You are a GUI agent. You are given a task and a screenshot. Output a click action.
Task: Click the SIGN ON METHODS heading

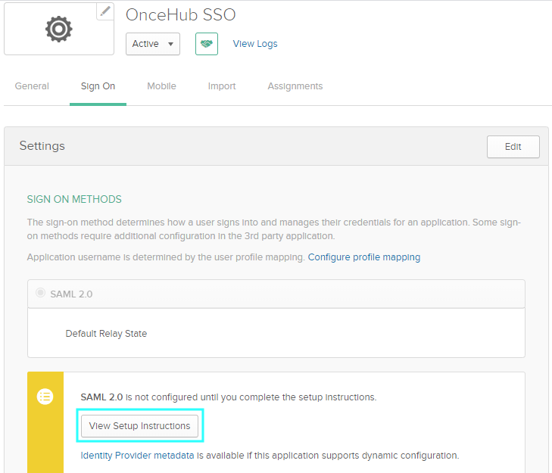point(74,199)
